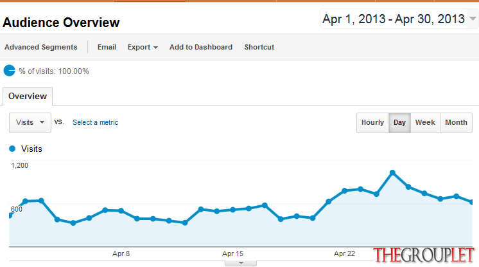The width and height of the screenshot is (479, 267).
Task: Click the Apr 22 axis label
Action: click(344, 253)
